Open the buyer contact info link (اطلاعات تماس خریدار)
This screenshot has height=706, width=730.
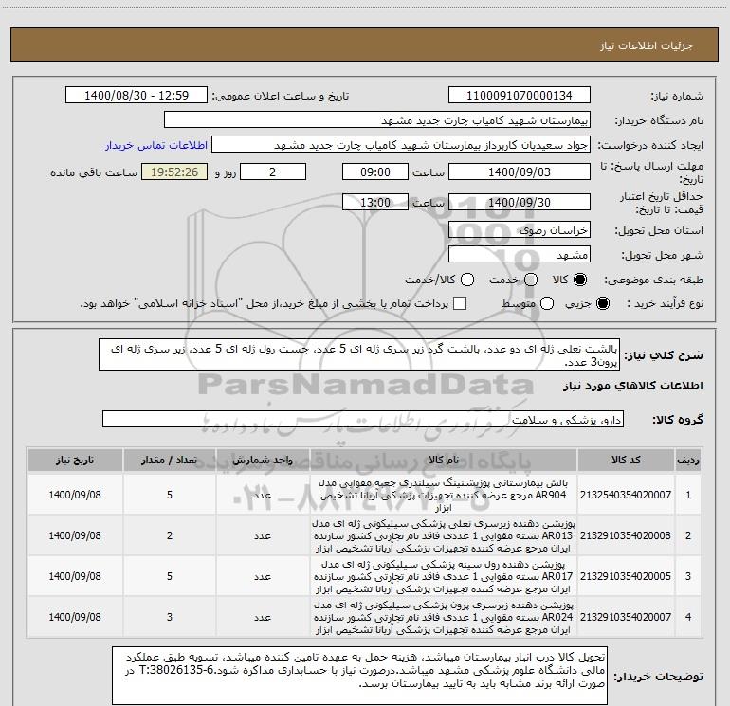[156, 145]
